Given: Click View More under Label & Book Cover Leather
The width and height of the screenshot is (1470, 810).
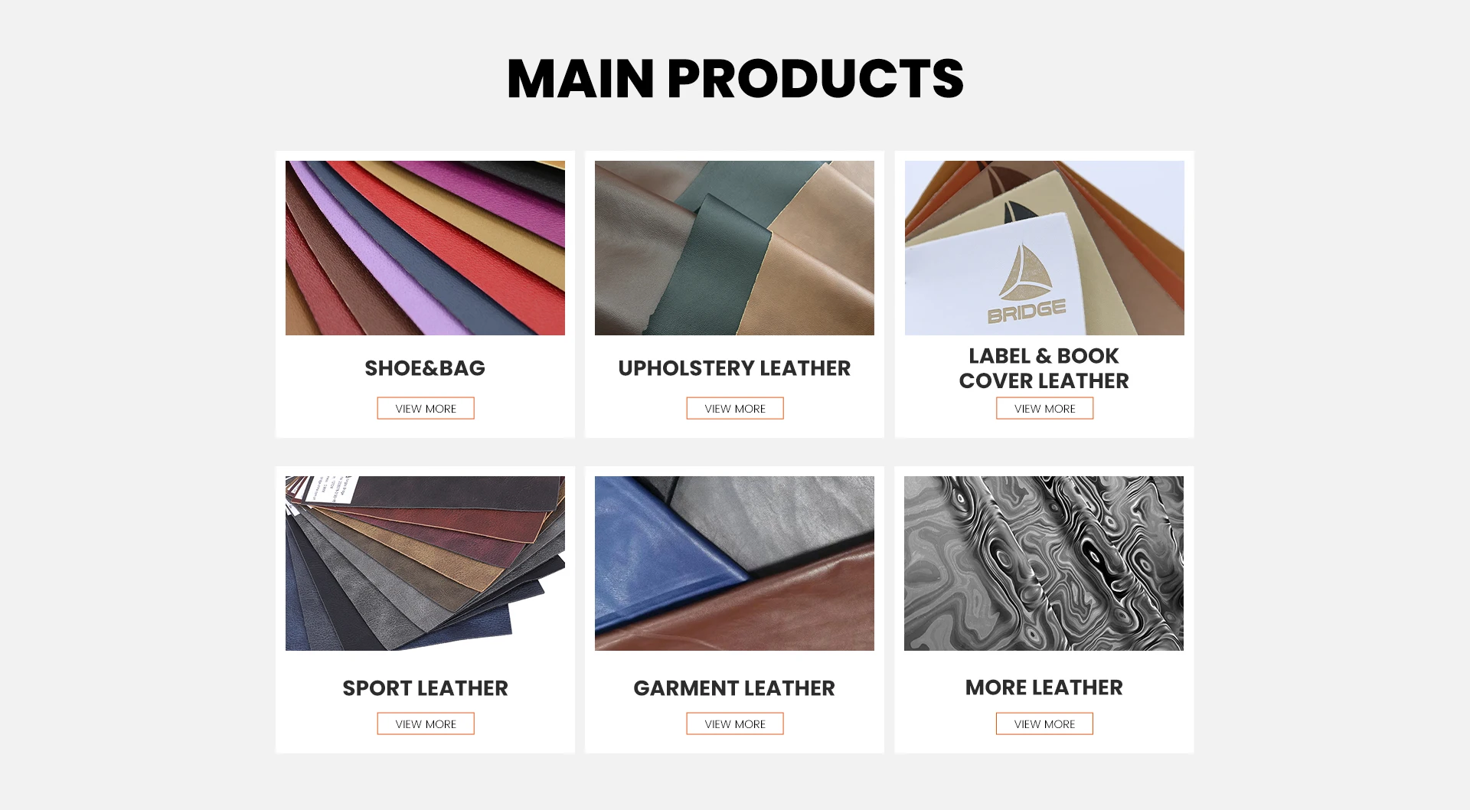Looking at the screenshot, I should pyautogui.click(x=1044, y=408).
